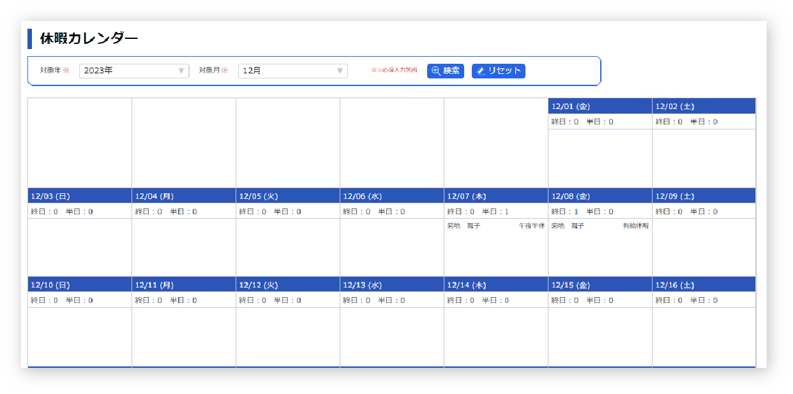Screen dimensions: 793x394
Task: Click the arrow of the 2023年 combo box
Action: click(181, 71)
